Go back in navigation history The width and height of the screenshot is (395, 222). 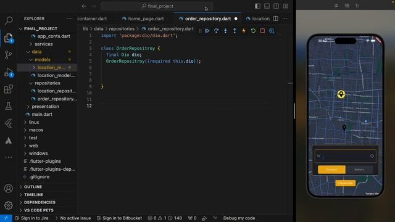pyautogui.click(x=84, y=6)
